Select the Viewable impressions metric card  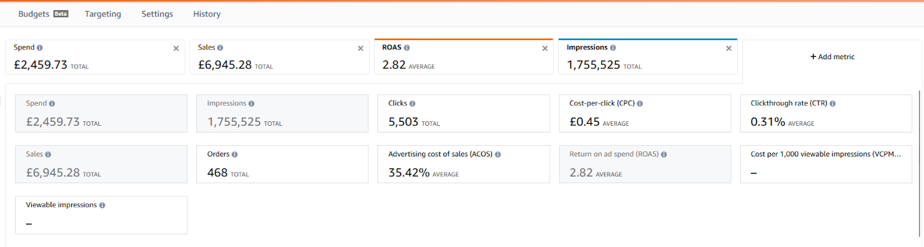click(x=101, y=214)
